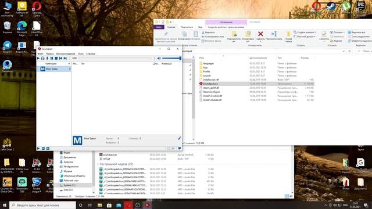Click the Pause button in Soundpad toolbar
Viewport: 372px width, 209px height.
point(52,58)
